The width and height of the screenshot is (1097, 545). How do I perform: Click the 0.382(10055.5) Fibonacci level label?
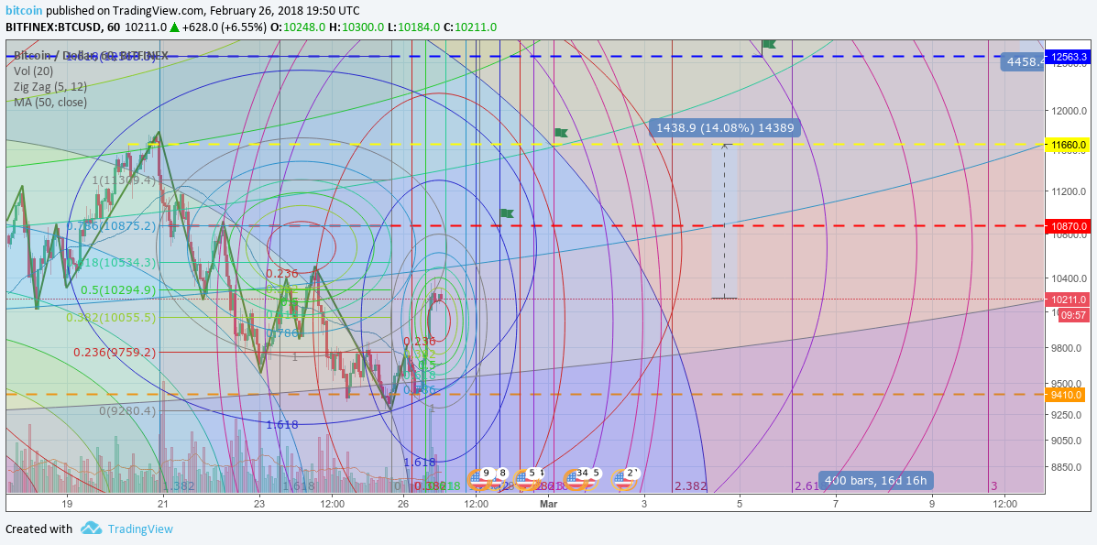111,317
